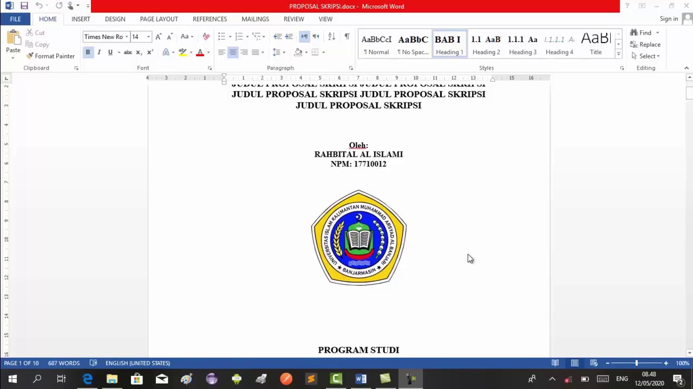Click the Superscript icon
693x389 pixels.
coord(150,52)
